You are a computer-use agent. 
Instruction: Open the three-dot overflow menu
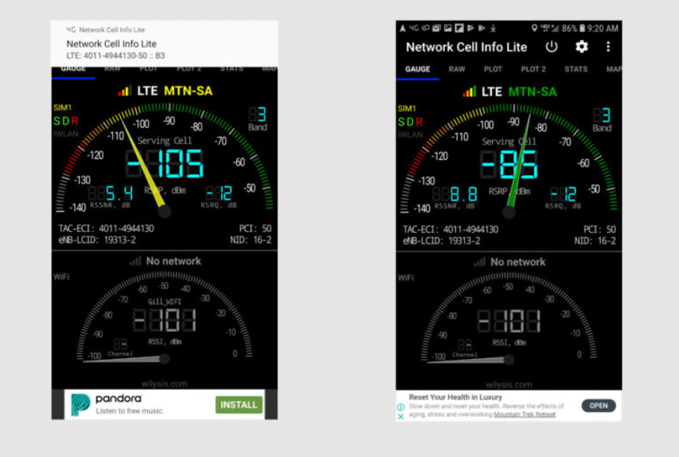click(x=608, y=47)
